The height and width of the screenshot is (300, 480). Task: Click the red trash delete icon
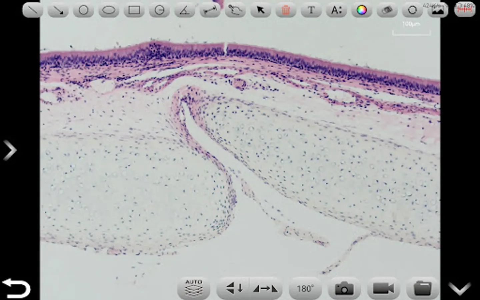coord(286,10)
